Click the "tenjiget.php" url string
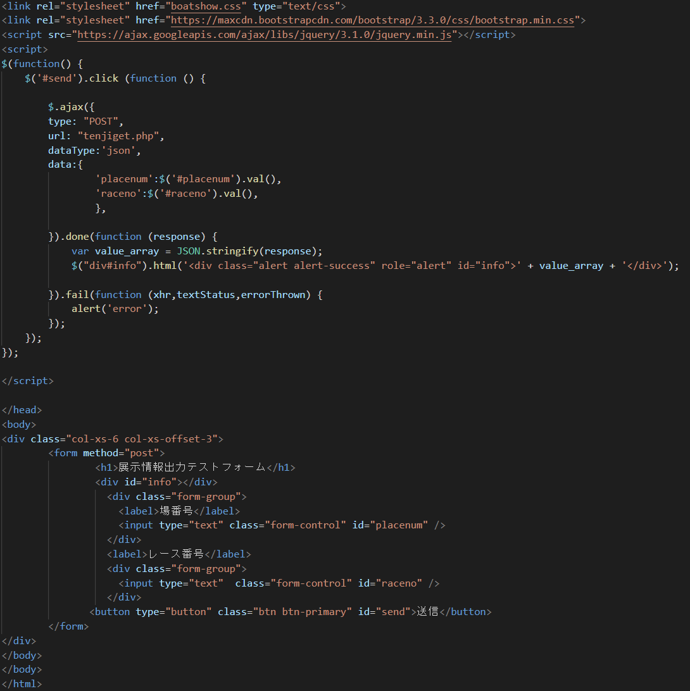 click(x=118, y=136)
